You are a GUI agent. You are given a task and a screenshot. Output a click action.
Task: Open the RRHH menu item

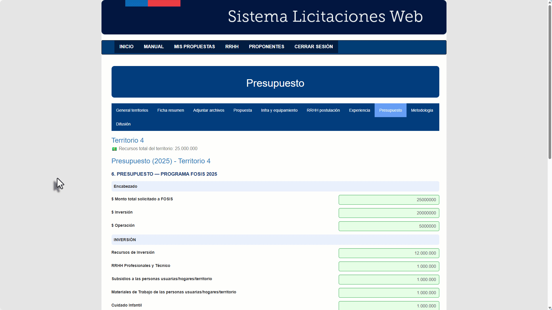pos(232,46)
